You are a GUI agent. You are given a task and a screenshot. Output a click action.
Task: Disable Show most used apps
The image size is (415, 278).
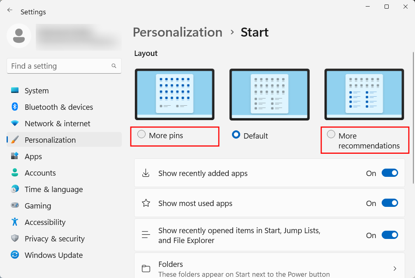(389, 203)
